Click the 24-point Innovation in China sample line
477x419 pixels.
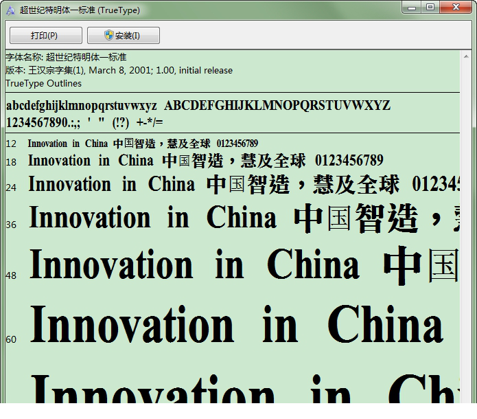click(244, 185)
